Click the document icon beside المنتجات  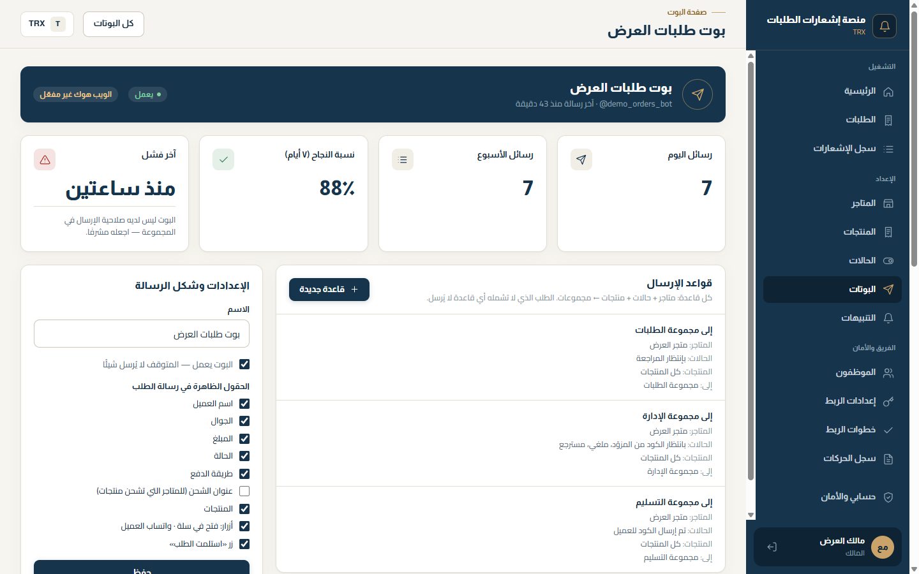pyautogui.click(x=888, y=232)
